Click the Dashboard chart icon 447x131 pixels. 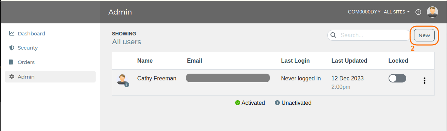(x=12, y=34)
